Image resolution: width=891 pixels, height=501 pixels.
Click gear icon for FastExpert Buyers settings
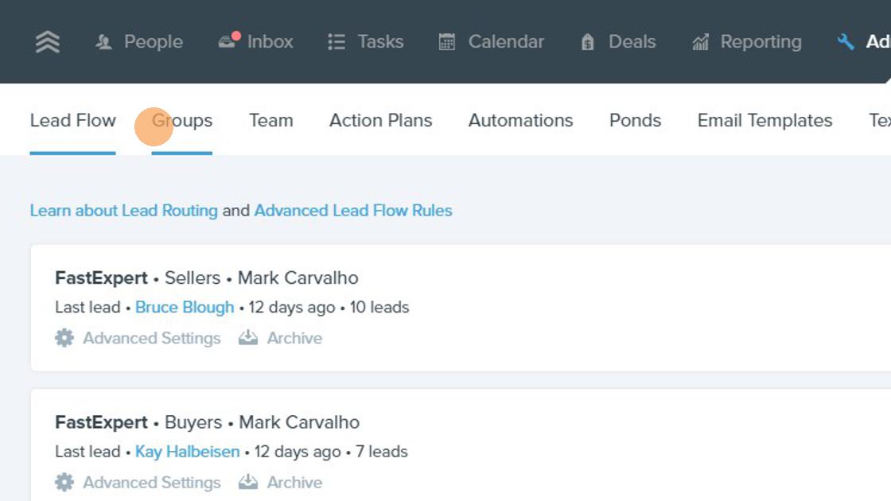pyautogui.click(x=64, y=482)
